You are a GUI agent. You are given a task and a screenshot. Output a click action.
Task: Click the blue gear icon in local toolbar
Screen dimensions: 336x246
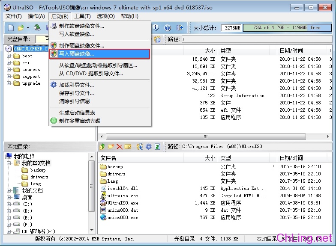(148, 146)
